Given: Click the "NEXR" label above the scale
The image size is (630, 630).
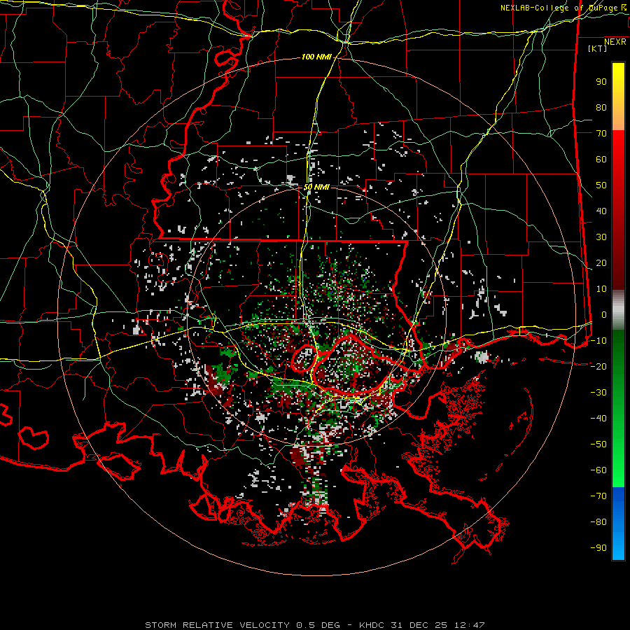Looking at the screenshot, I should tap(615, 42).
